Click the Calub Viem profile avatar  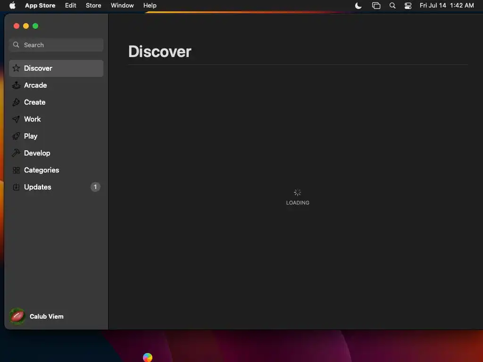(17, 316)
